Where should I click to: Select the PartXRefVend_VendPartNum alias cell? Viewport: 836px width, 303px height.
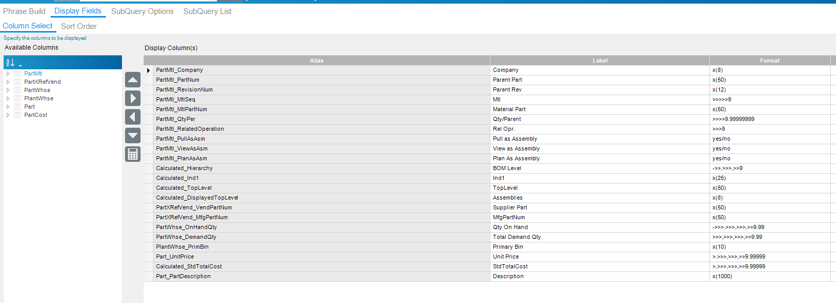coord(321,208)
